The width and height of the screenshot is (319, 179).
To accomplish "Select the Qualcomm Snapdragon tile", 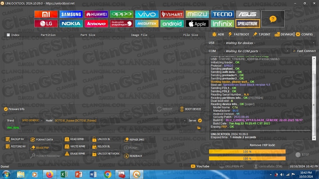I will point(122,24).
